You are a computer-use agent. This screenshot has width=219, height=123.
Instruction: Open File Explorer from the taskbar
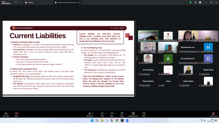[102, 120]
